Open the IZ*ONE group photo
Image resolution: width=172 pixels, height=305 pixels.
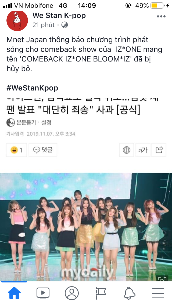(86, 227)
